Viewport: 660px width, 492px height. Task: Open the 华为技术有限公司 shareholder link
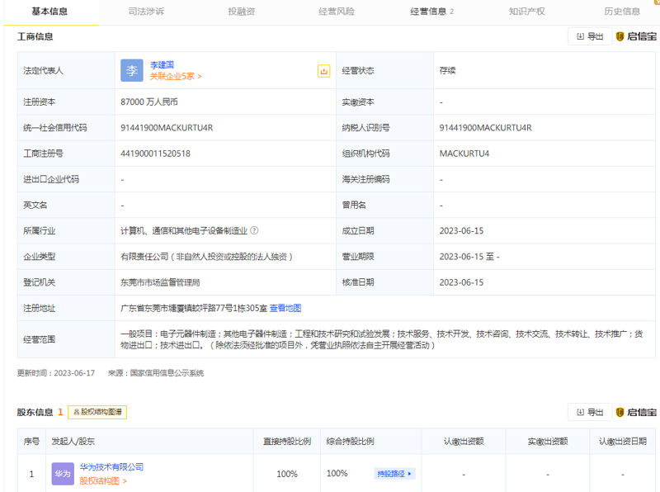[x=111, y=467]
